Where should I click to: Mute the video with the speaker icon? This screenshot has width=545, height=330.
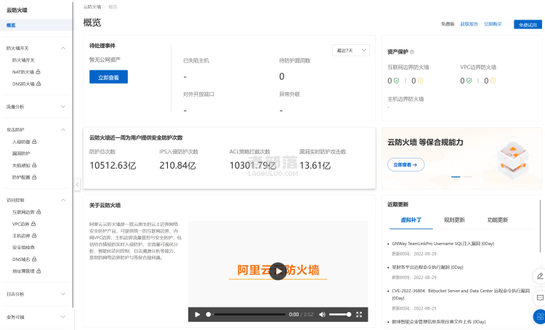point(322,314)
